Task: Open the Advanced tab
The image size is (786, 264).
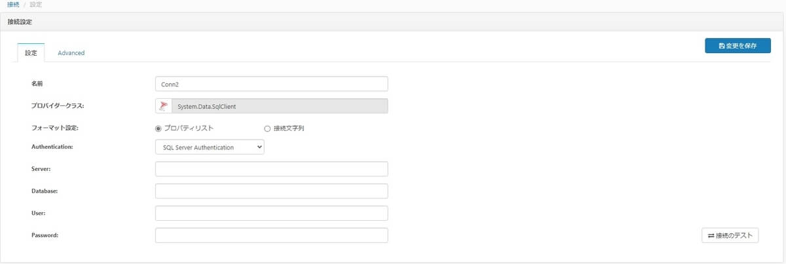Action: tap(71, 53)
